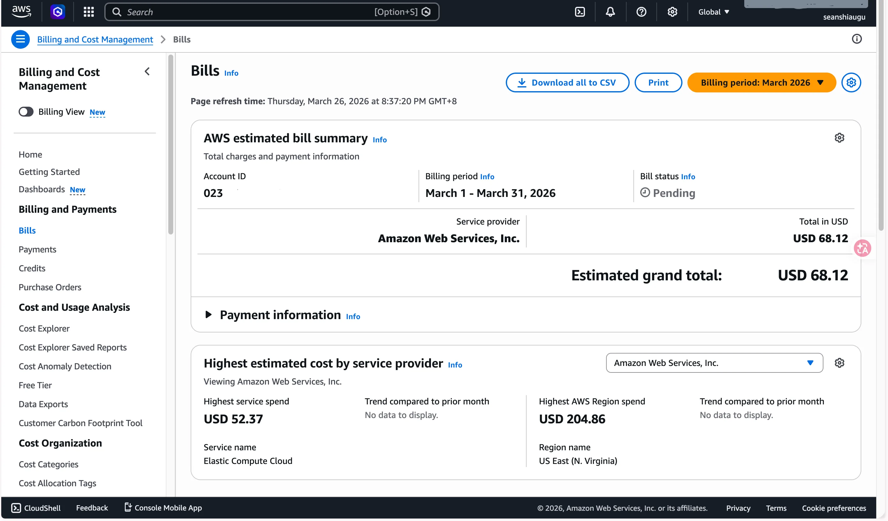Click Info link beside Payment information

click(x=353, y=316)
